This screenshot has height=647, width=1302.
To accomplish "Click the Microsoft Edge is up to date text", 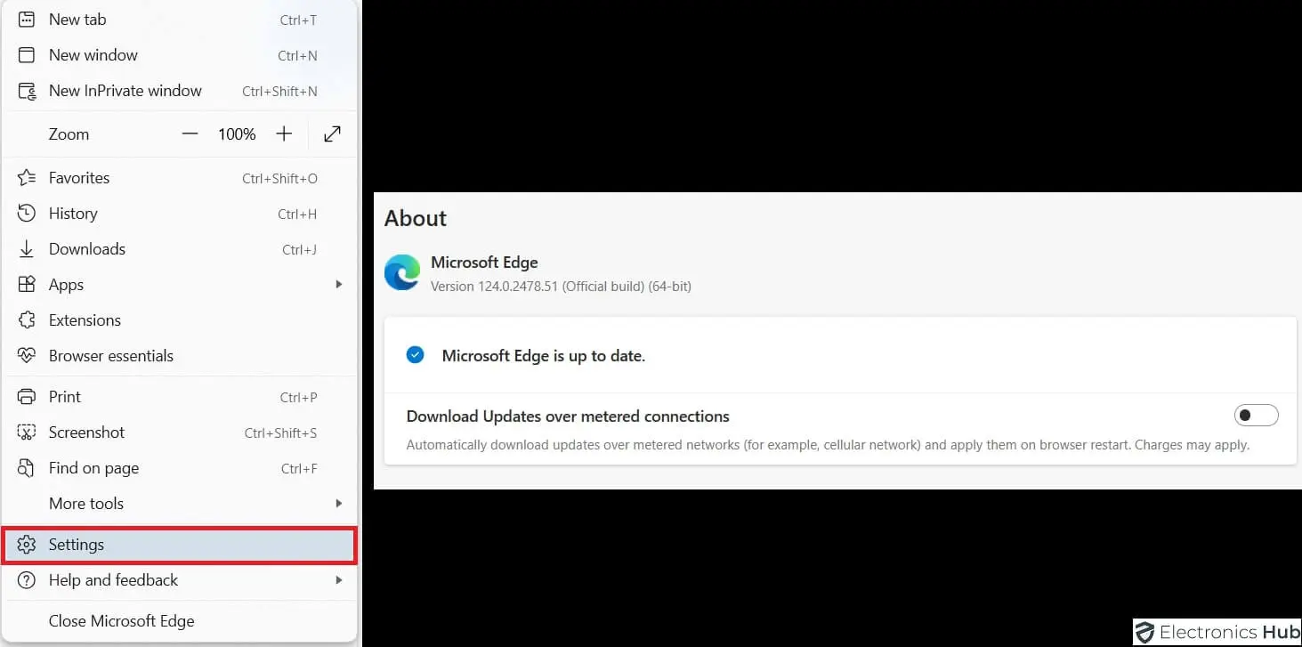I will (544, 356).
